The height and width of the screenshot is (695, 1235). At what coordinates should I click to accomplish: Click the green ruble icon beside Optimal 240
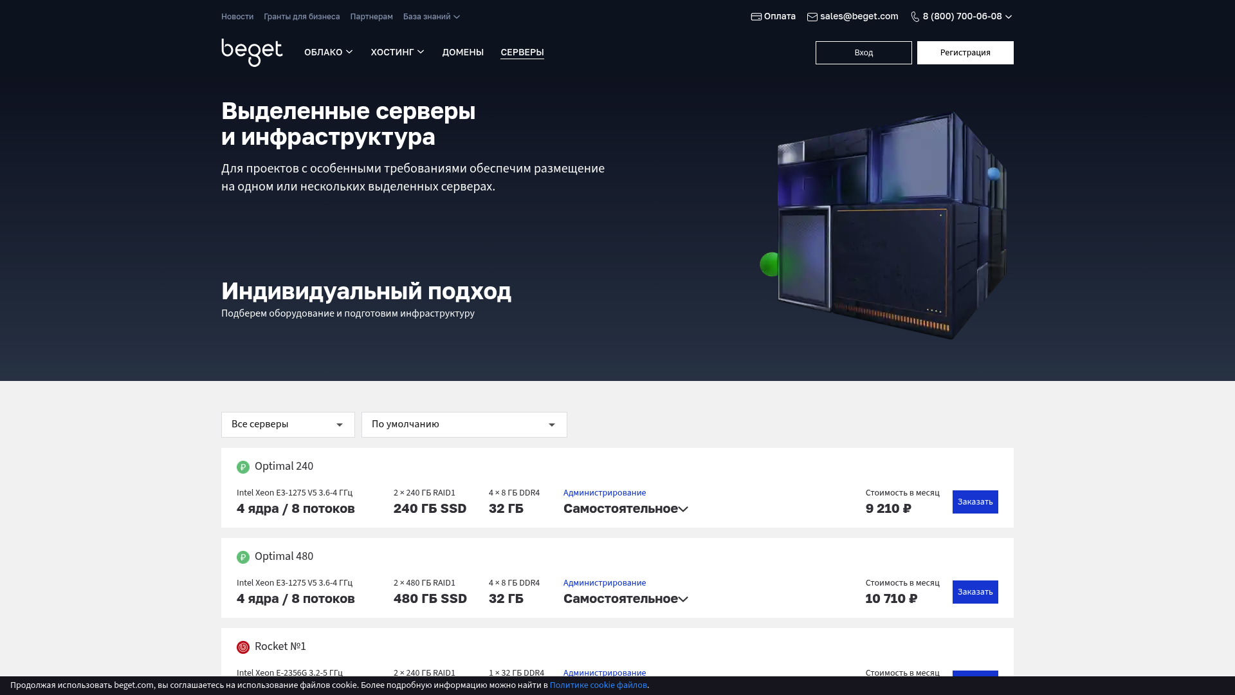[x=242, y=467]
